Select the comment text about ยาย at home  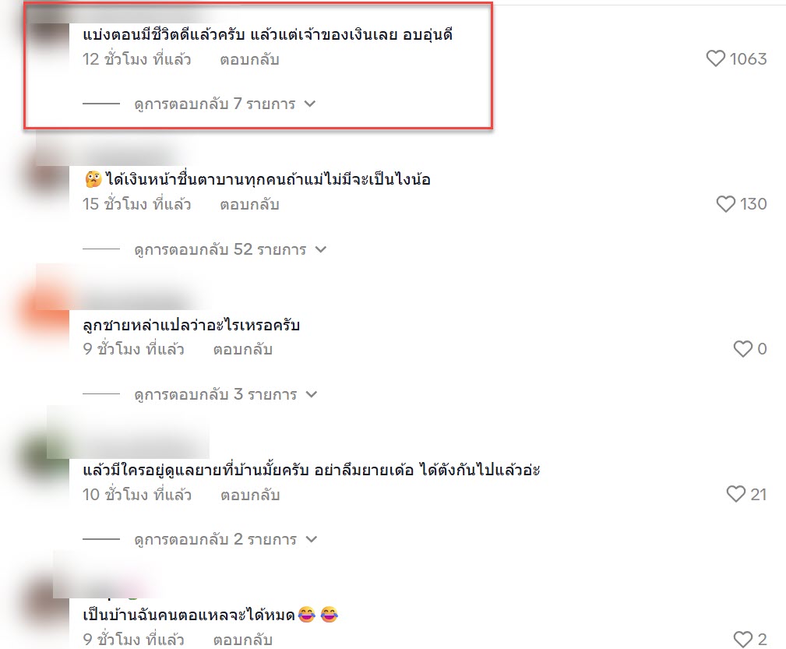312,470
